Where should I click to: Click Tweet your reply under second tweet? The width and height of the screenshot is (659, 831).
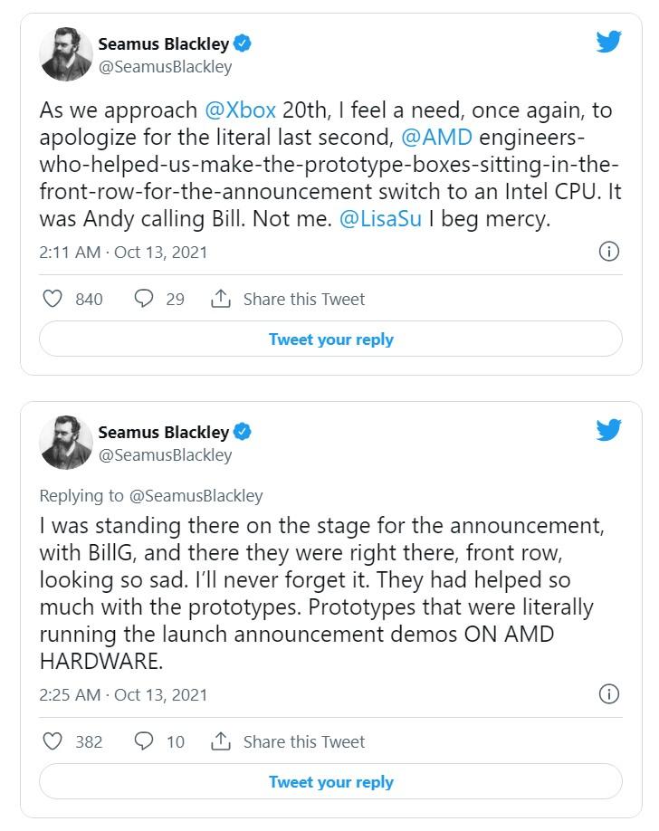pyautogui.click(x=330, y=781)
